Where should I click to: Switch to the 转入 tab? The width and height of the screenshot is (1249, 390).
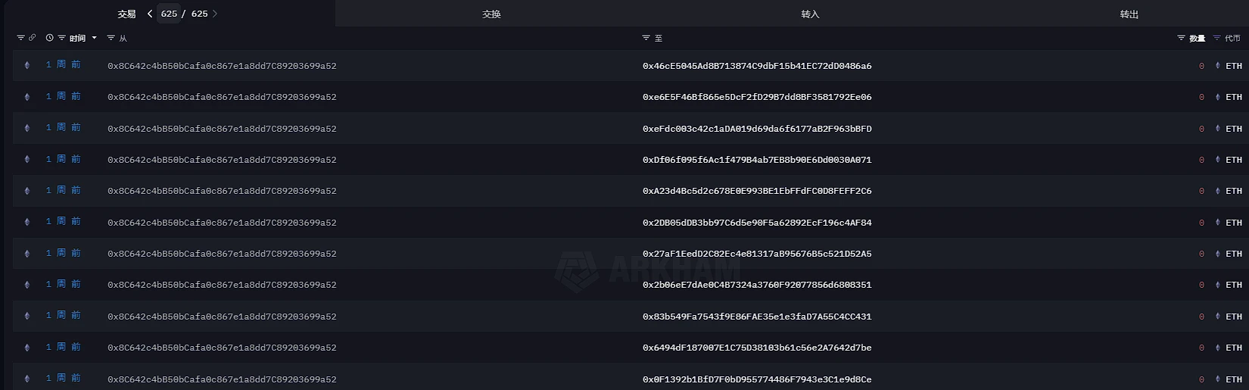[810, 14]
